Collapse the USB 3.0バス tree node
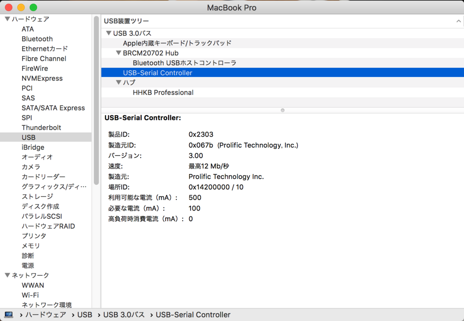The image size is (464, 321). coord(109,33)
